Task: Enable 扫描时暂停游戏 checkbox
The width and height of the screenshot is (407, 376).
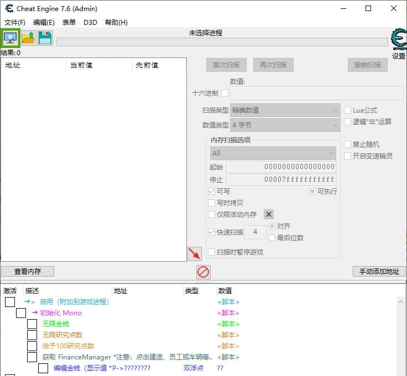Action: coord(212,252)
